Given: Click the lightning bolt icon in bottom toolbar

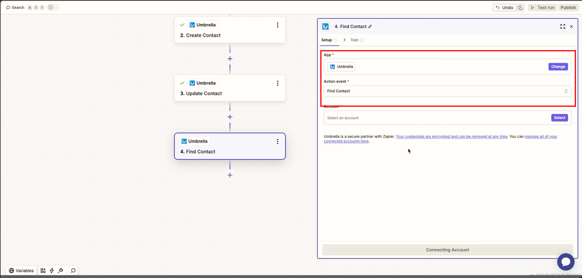Looking at the screenshot, I should pyautogui.click(x=52, y=271).
